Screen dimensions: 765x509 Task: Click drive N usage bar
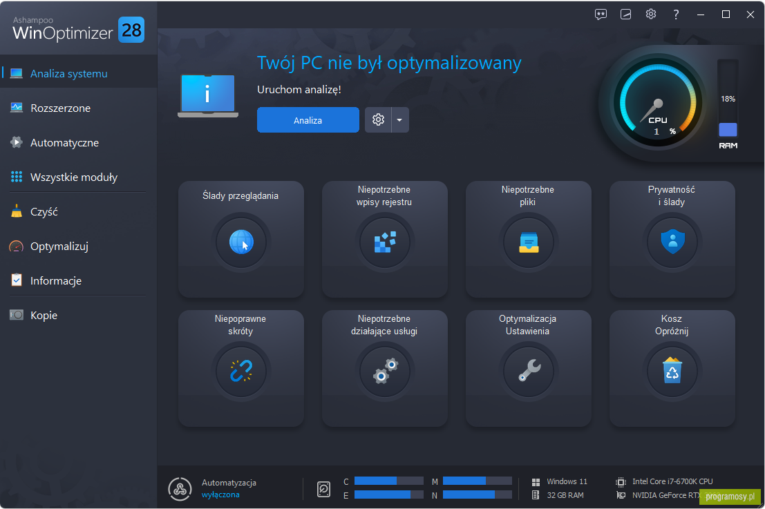(x=477, y=495)
